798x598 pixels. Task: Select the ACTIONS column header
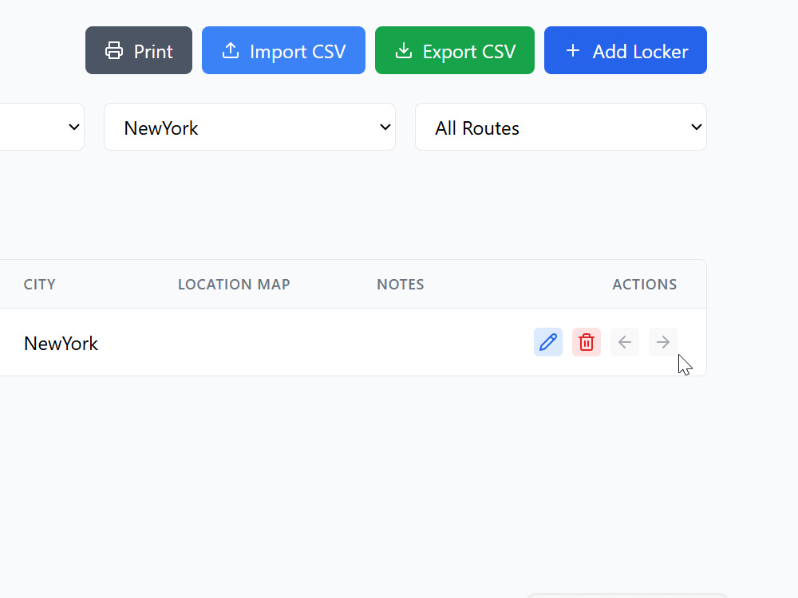click(x=644, y=285)
